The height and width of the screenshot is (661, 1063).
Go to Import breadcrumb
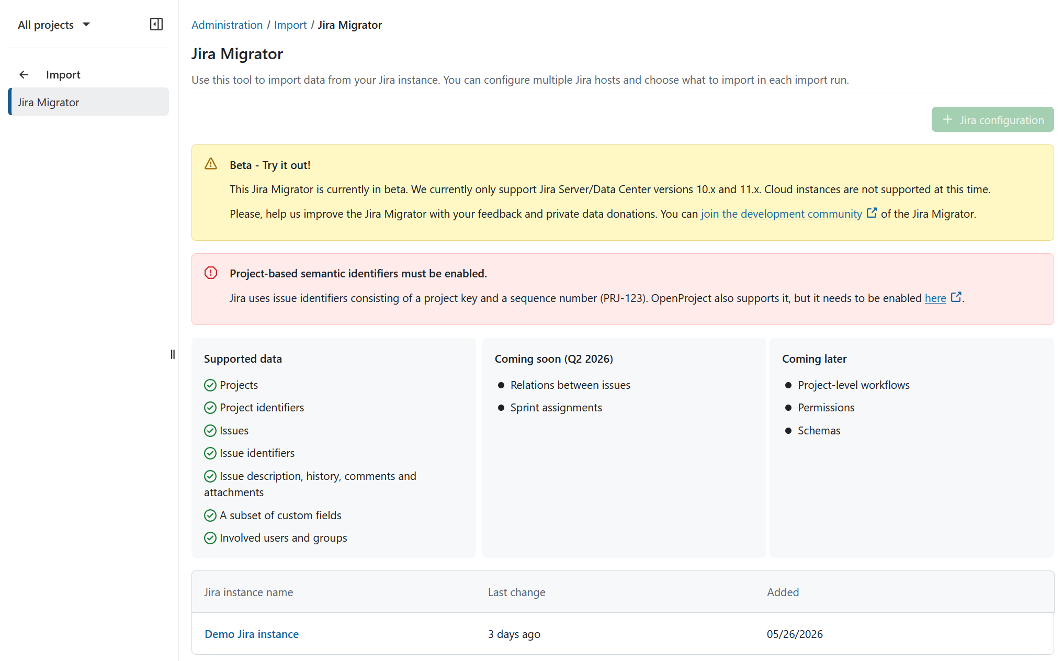tap(290, 25)
